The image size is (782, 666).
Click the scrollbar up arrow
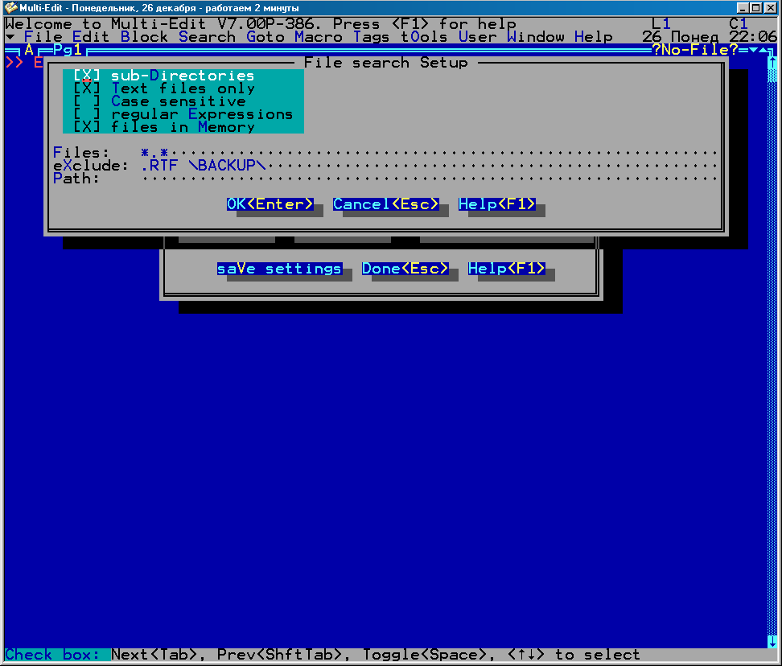point(772,62)
